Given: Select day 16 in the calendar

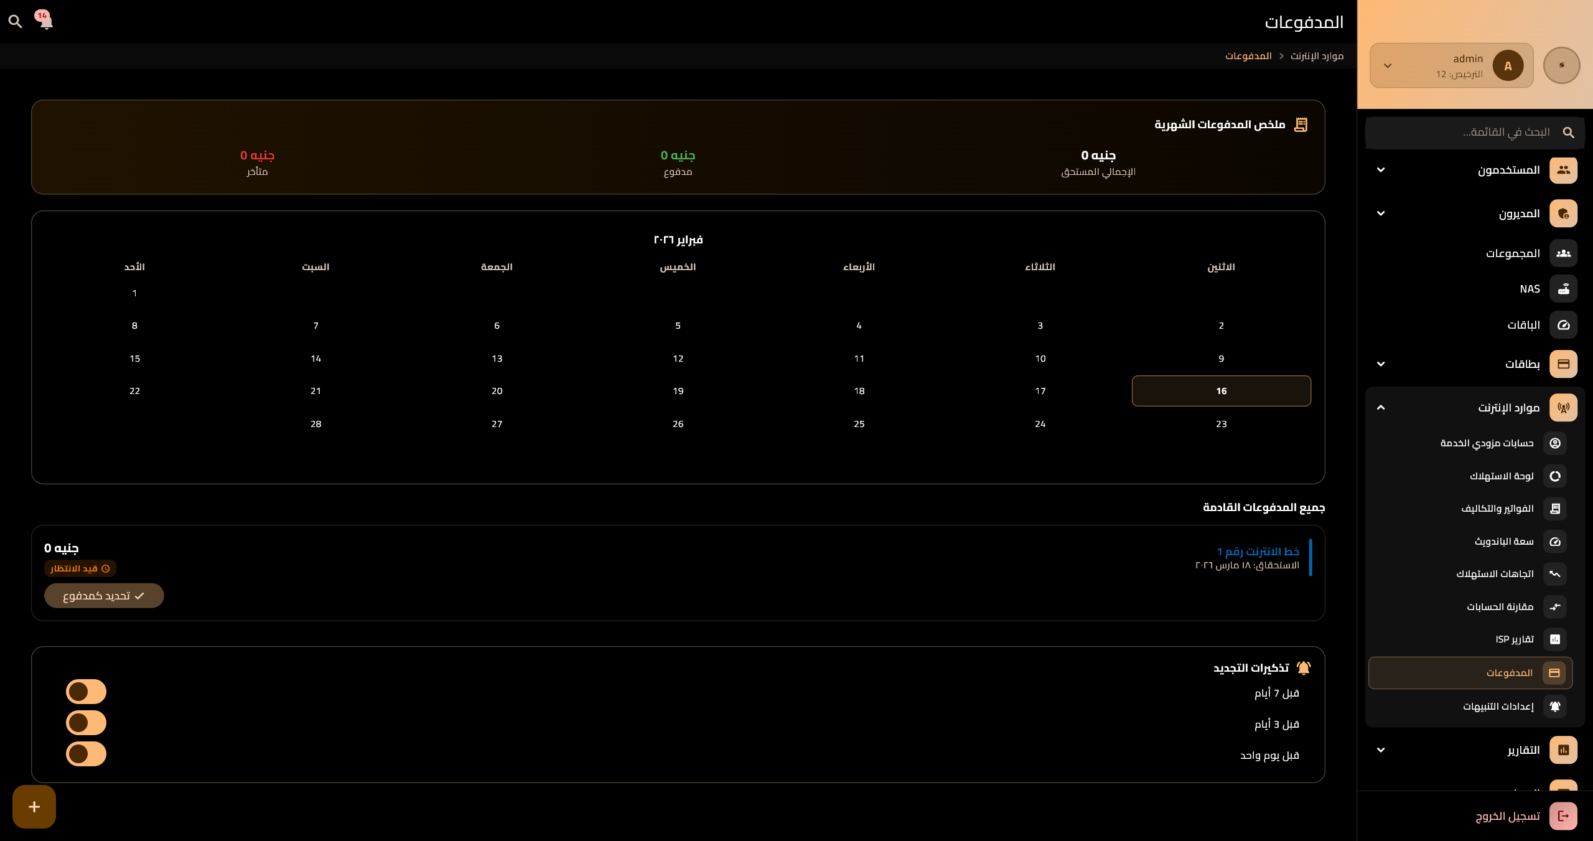Looking at the screenshot, I should [x=1221, y=391].
